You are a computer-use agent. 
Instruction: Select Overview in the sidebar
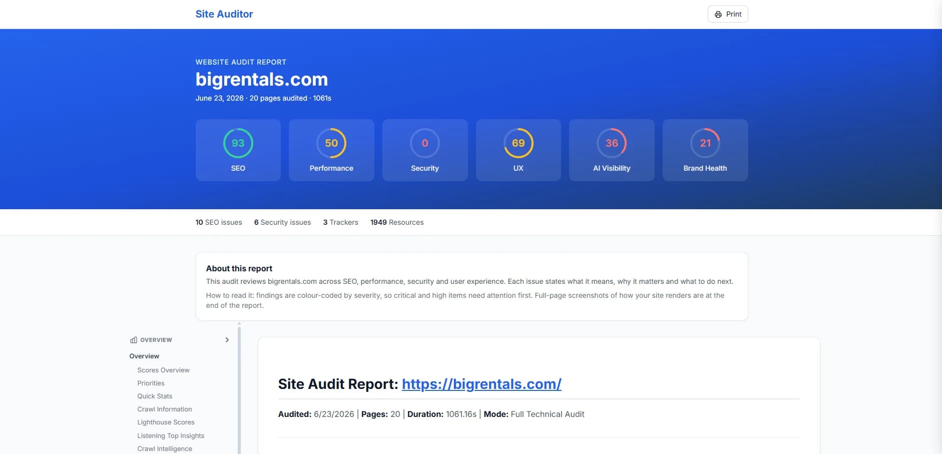tap(144, 356)
